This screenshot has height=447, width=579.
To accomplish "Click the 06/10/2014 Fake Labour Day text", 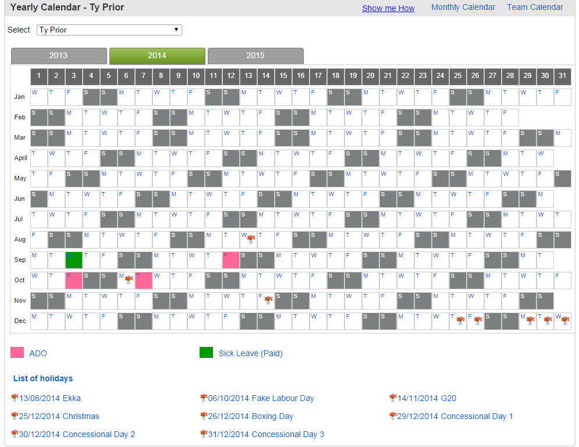I will click(261, 398).
